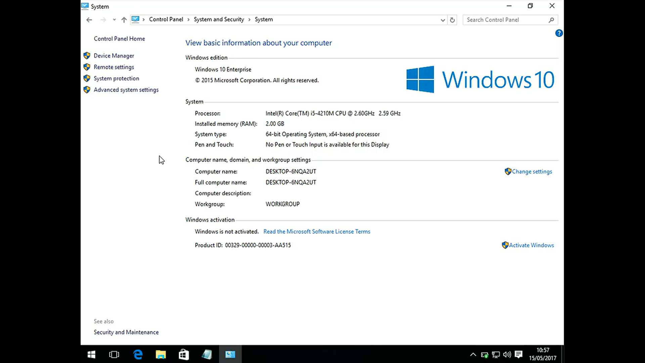Image resolution: width=645 pixels, height=363 pixels.
Task: Minimize the System window
Action: [509, 6]
